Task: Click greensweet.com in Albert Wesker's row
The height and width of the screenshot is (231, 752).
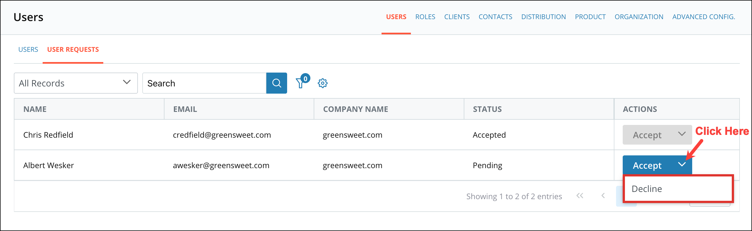Action: click(352, 165)
